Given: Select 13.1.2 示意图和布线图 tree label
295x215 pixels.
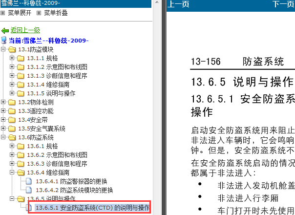Looking at the screenshot, I should 57,67.
